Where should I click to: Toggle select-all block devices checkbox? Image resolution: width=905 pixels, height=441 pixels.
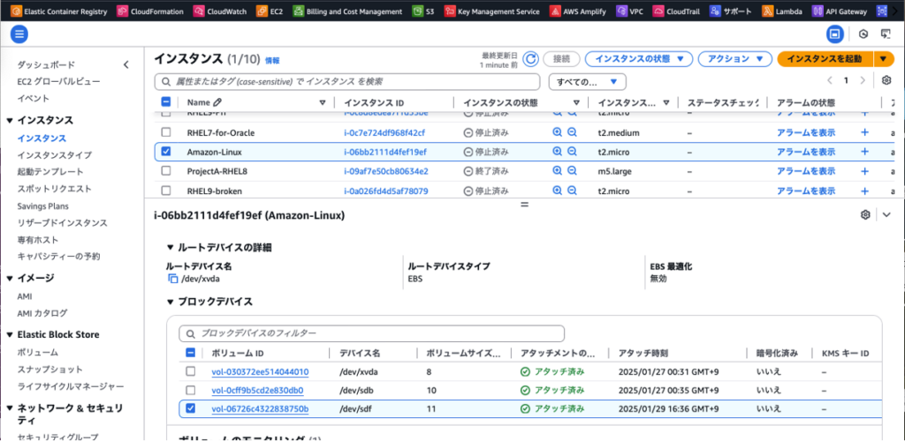pos(191,353)
